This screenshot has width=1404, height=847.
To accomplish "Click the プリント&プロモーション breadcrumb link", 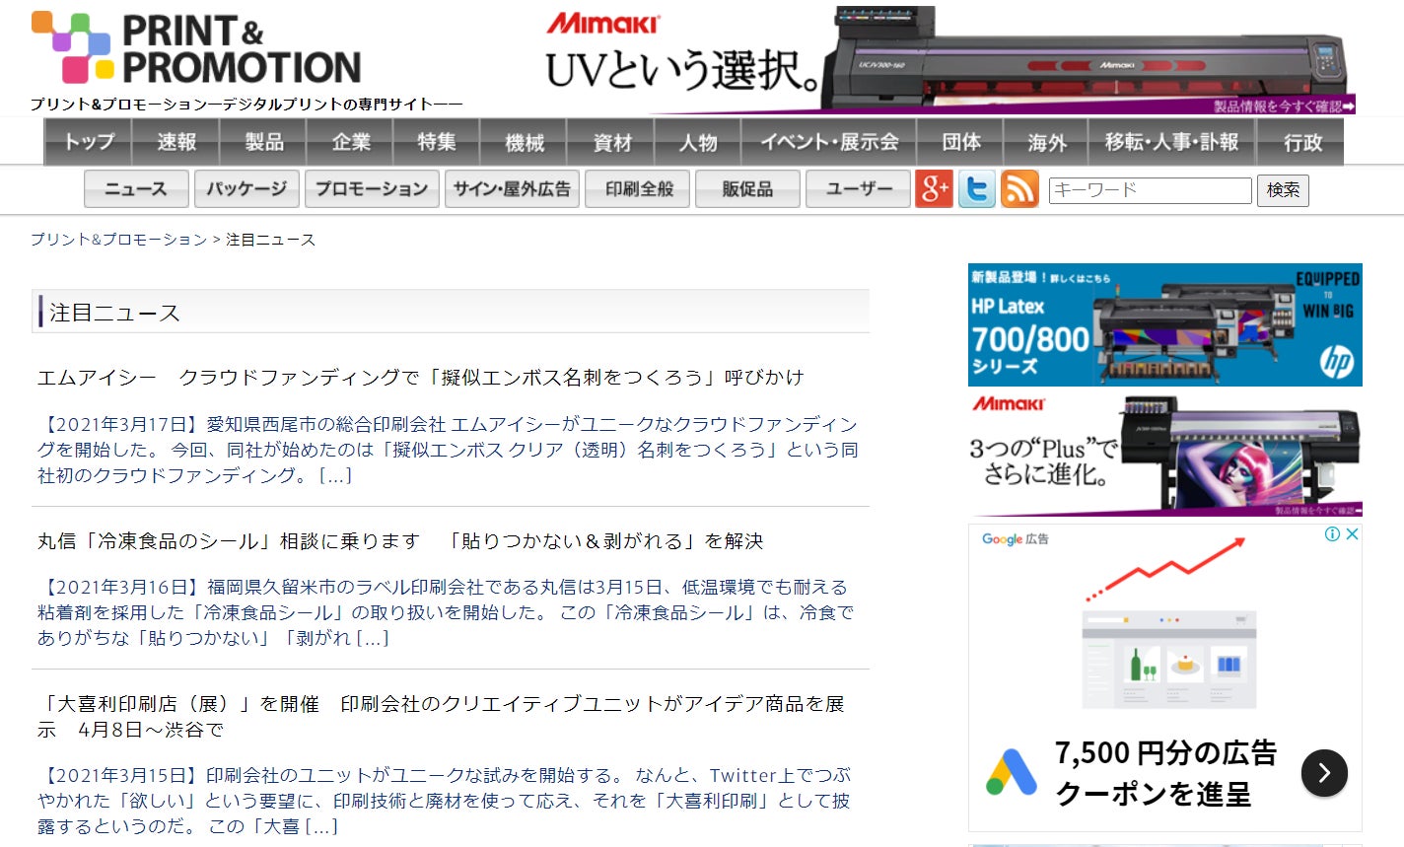I will click(118, 240).
